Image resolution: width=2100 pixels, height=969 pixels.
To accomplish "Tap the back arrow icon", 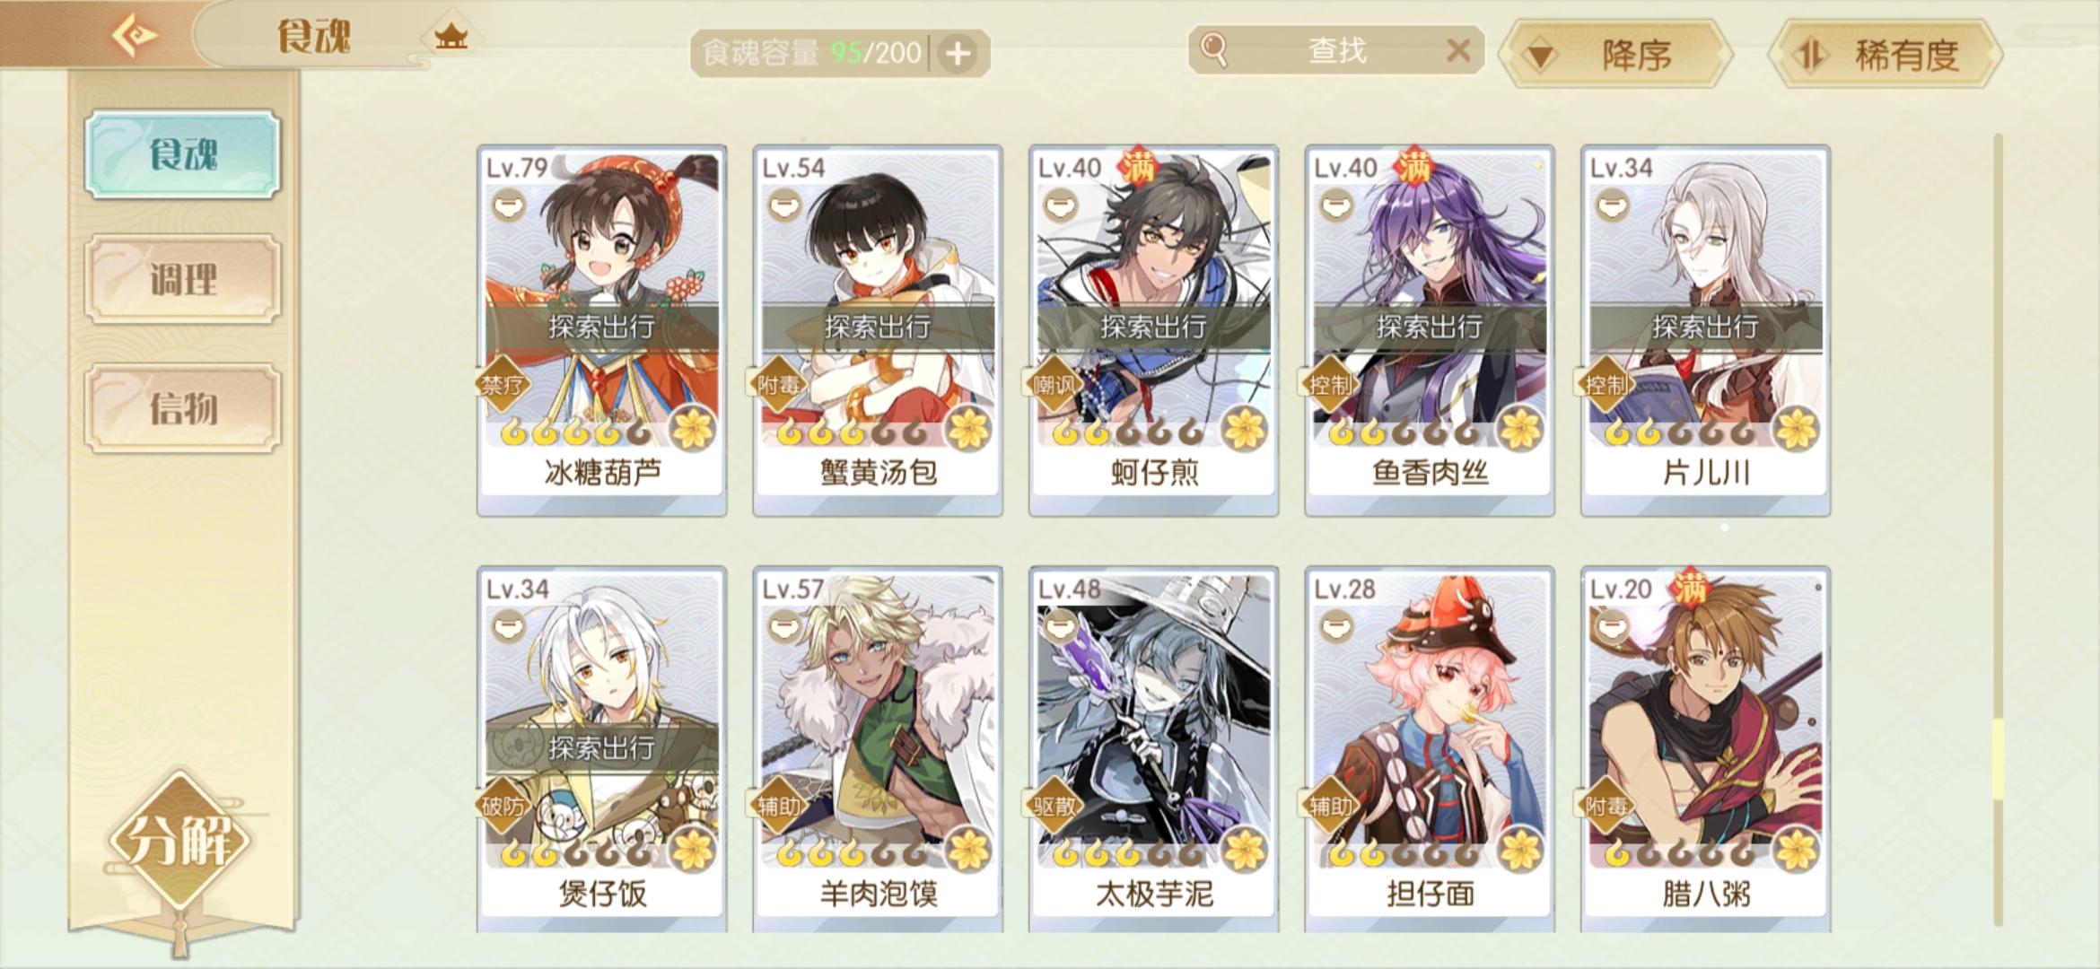I will click(x=134, y=36).
